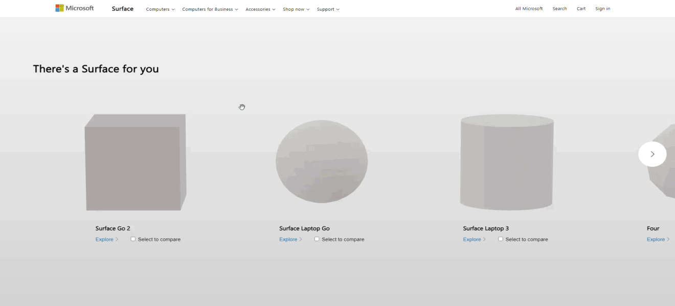Open the Surface brand link
Screen dimensions: 675x306
[x=123, y=9]
